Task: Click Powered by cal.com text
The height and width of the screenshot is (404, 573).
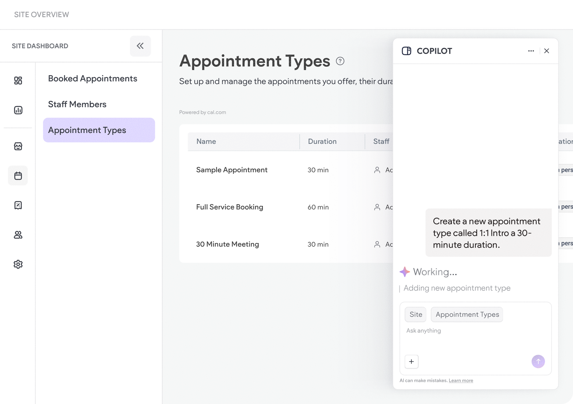Action: 203,112
